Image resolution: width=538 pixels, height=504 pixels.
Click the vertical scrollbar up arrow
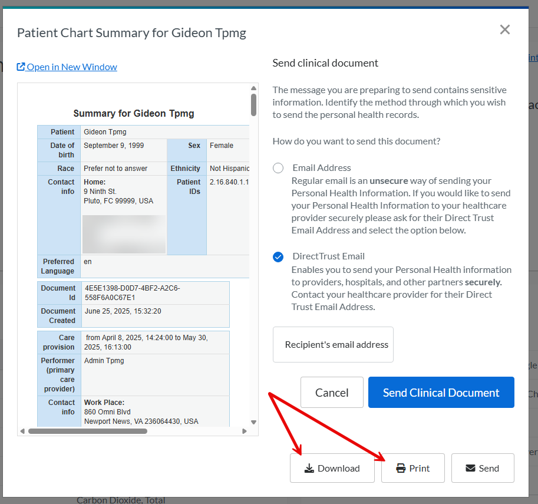253,88
